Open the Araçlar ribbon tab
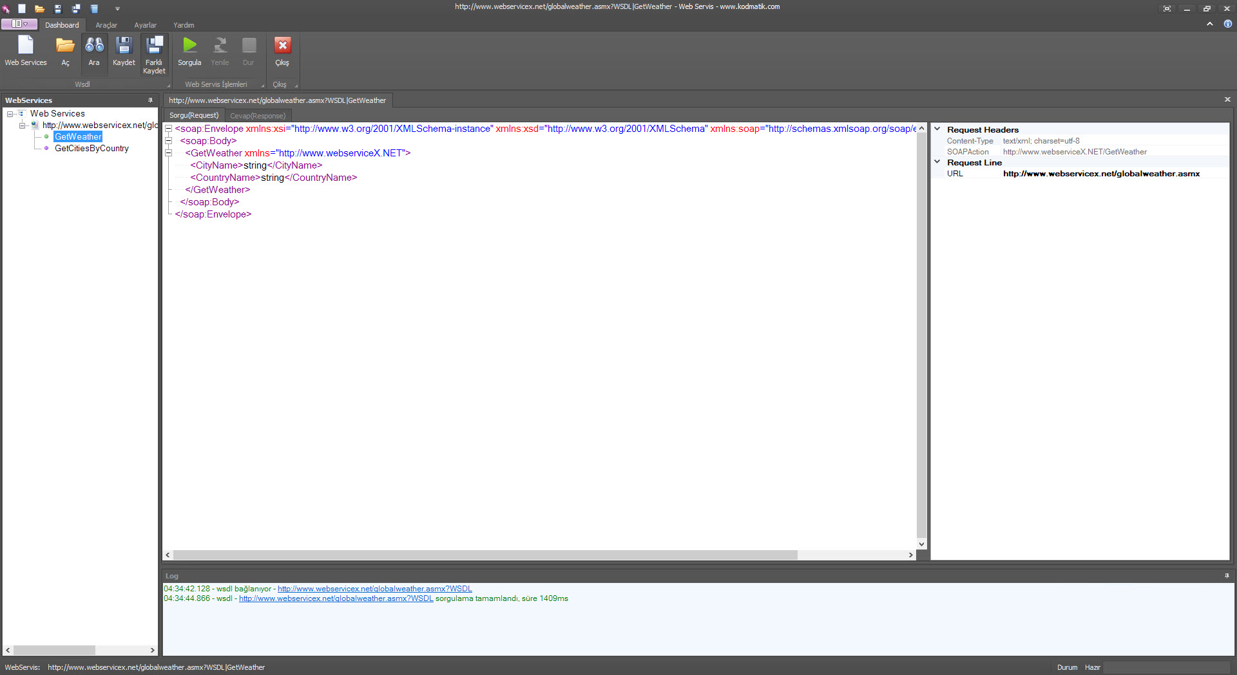Viewport: 1237px width, 675px height. [x=106, y=25]
